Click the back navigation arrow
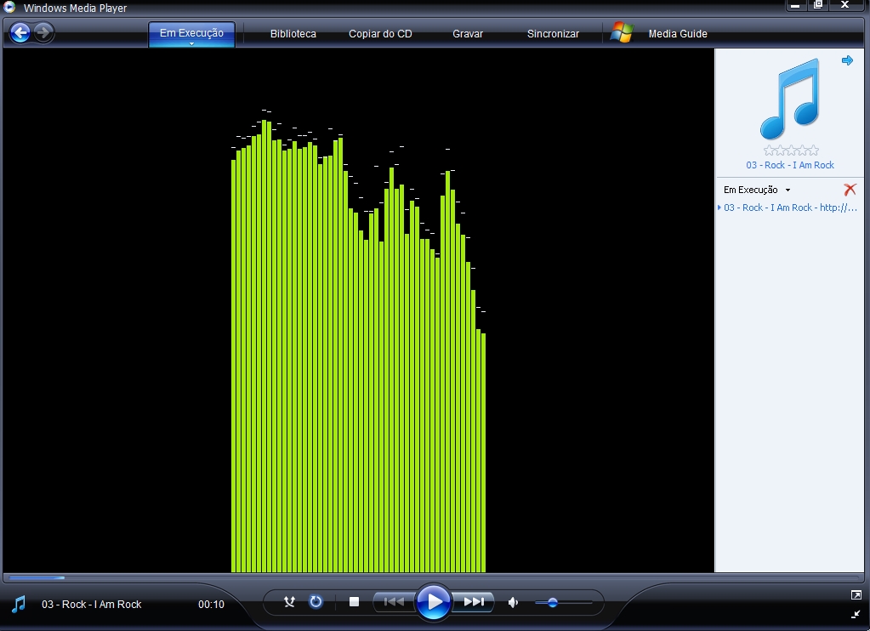Image resolution: width=870 pixels, height=631 pixels. (19, 32)
